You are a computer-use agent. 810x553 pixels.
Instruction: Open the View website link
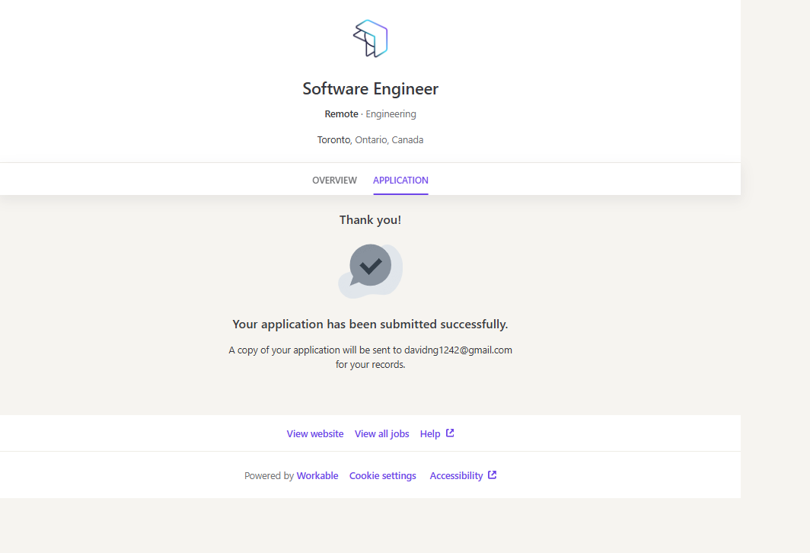click(315, 434)
